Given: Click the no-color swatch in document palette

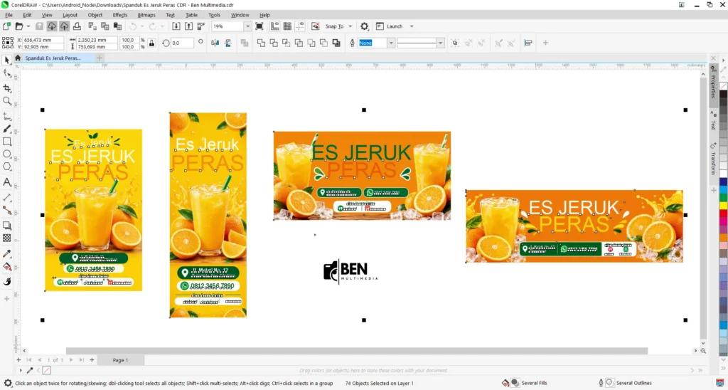Looking at the screenshot, I should (x=46, y=371).
